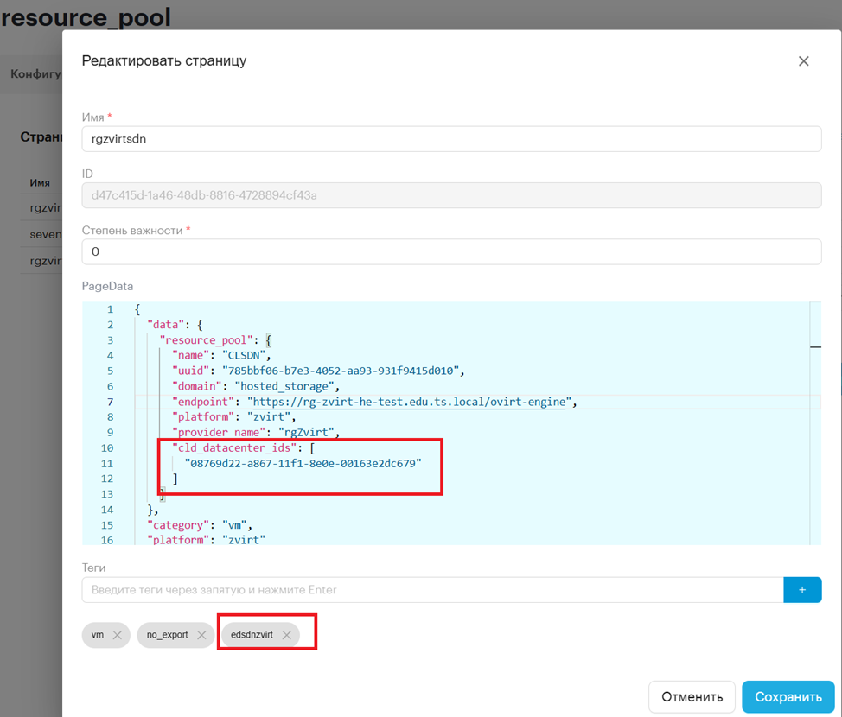This screenshot has width=842, height=717.
Task: Click the vm tag chip label
Action: (97, 635)
